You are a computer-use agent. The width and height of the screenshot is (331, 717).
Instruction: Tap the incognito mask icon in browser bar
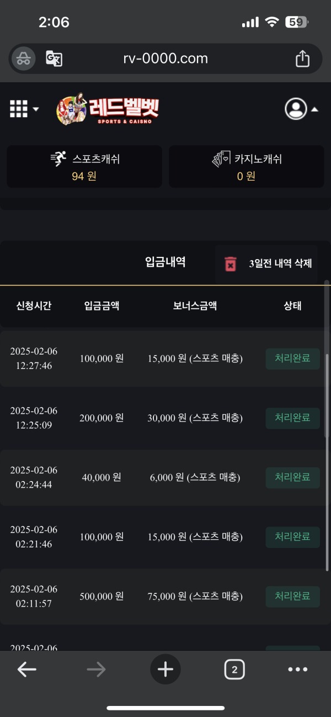coord(22,58)
